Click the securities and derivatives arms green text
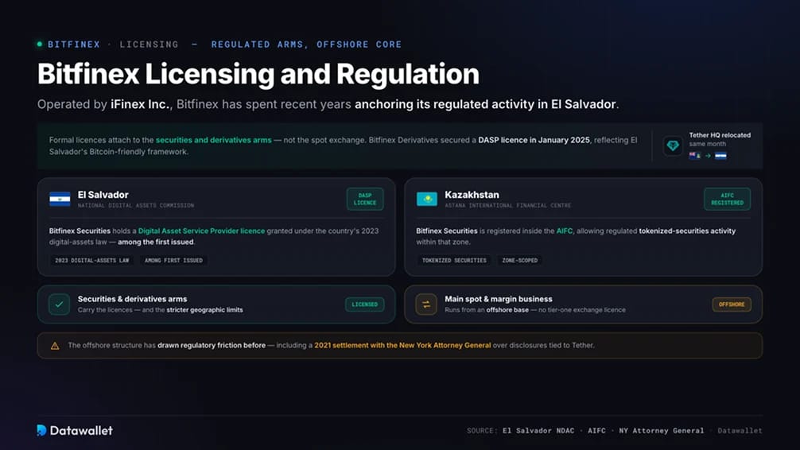Image resolution: width=800 pixels, height=450 pixels. pyautogui.click(x=213, y=140)
